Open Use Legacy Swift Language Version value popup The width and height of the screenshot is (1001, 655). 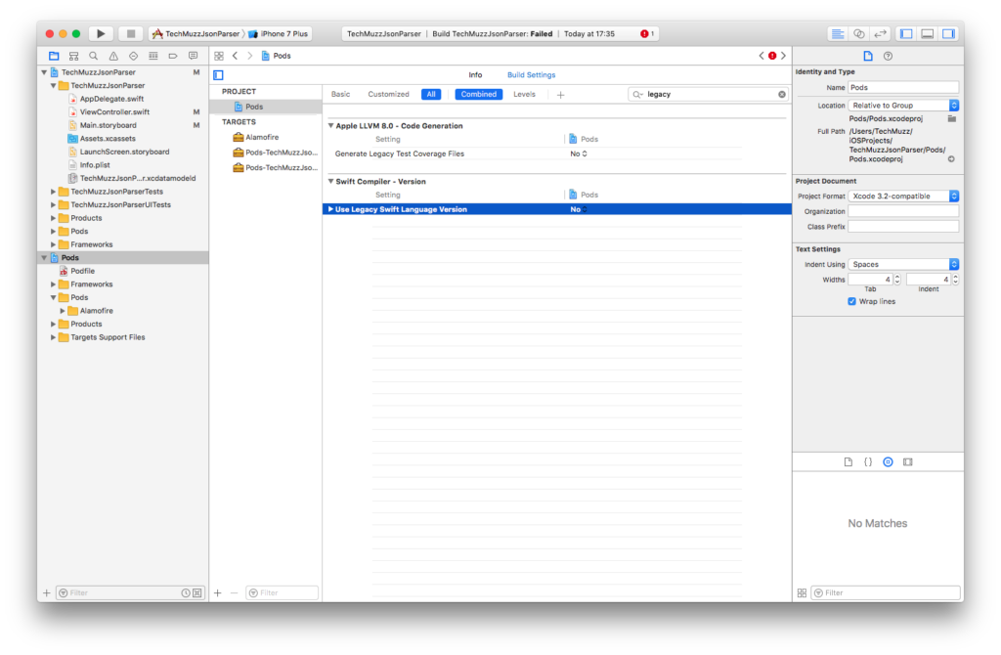[579, 209]
